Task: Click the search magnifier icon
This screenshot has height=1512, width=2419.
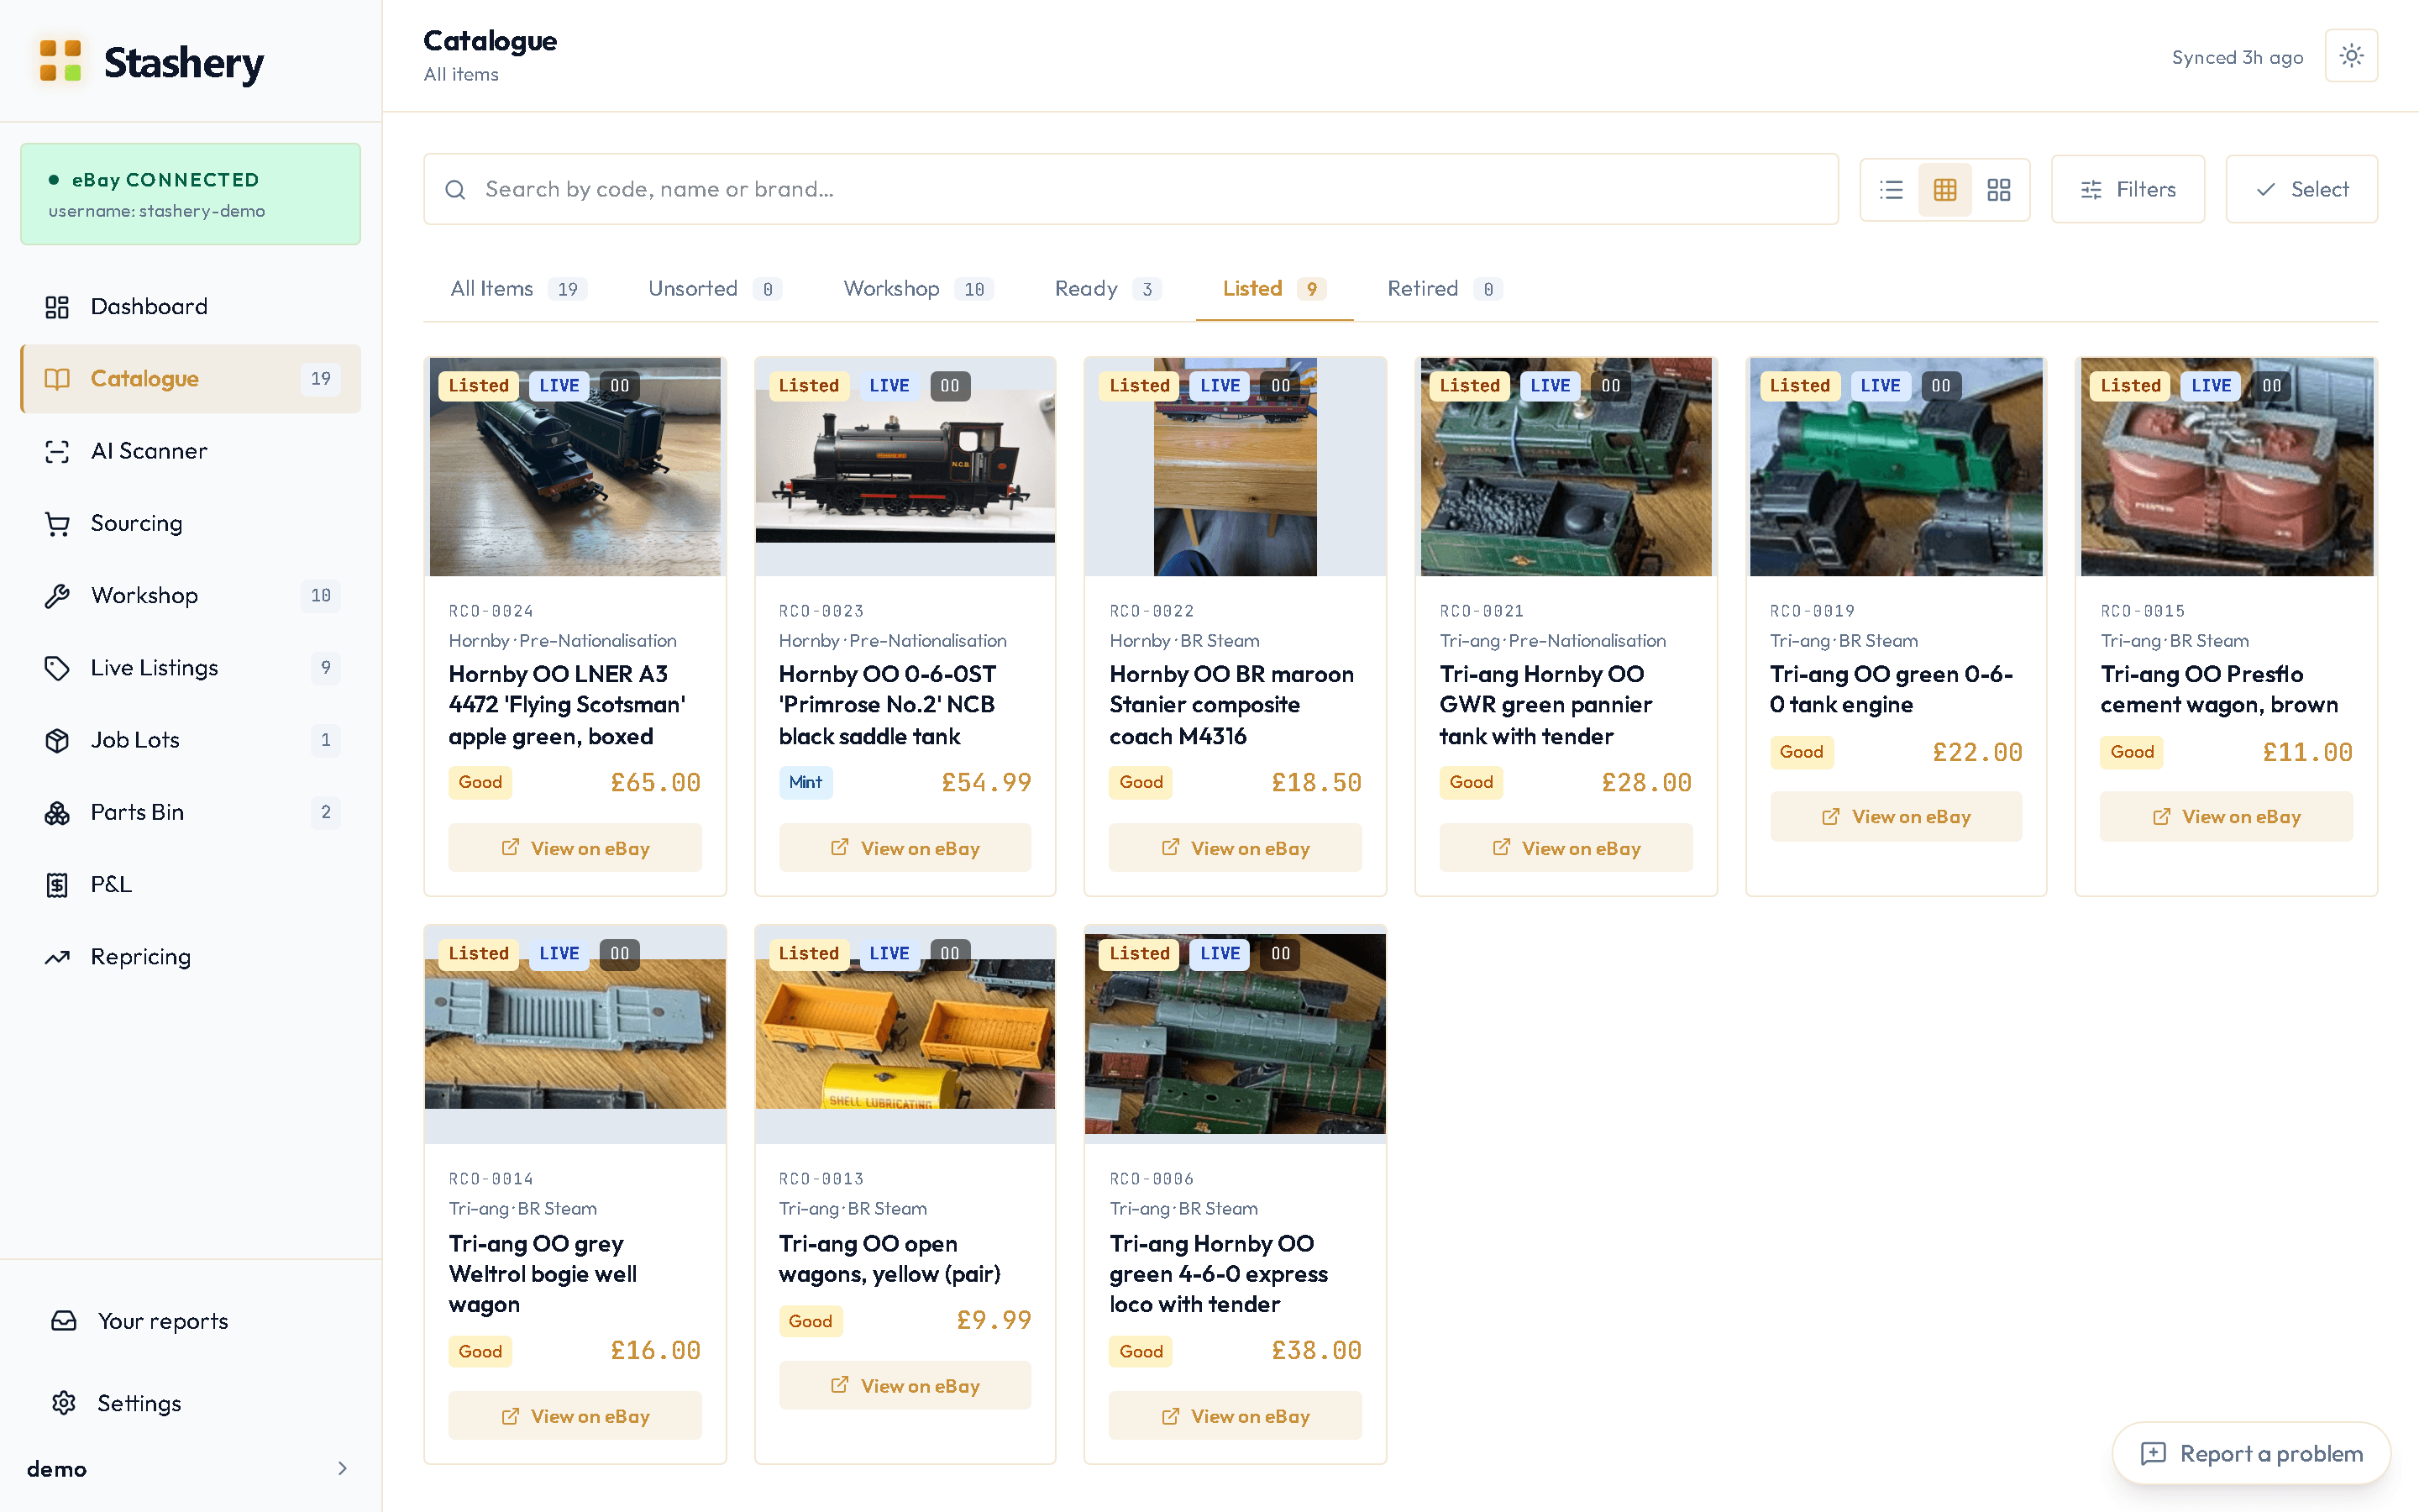Action: click(x=454, y=190)
